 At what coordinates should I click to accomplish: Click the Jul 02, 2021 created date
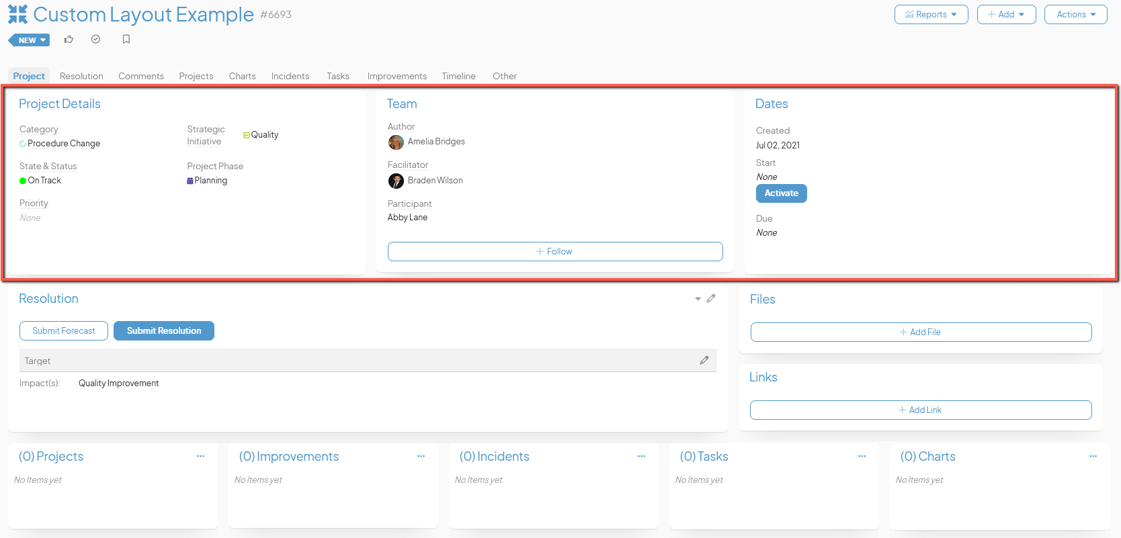778,146
